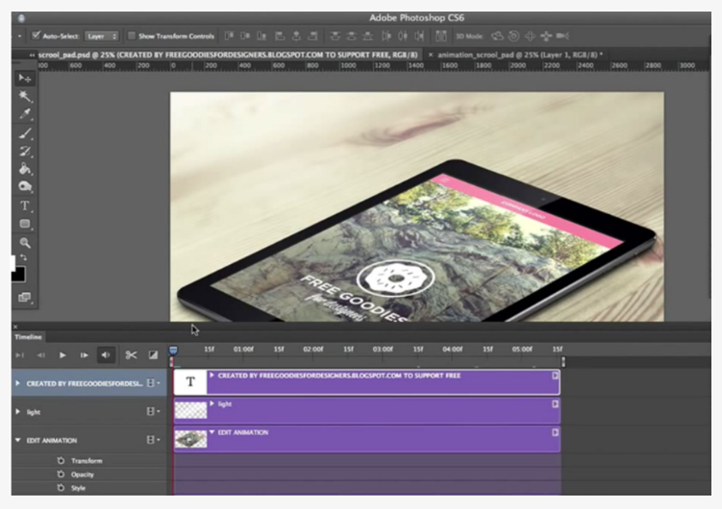Open the timeline transition options icon
Screen dimensions: 722x509
153,354
